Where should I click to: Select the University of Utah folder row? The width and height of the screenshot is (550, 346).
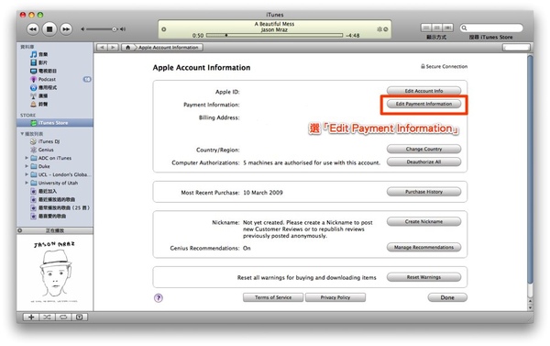(x=55, y=183)
